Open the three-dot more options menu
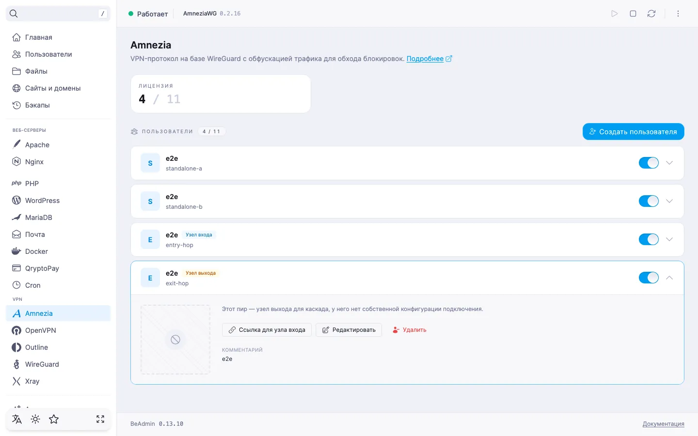 click(678, 14)
